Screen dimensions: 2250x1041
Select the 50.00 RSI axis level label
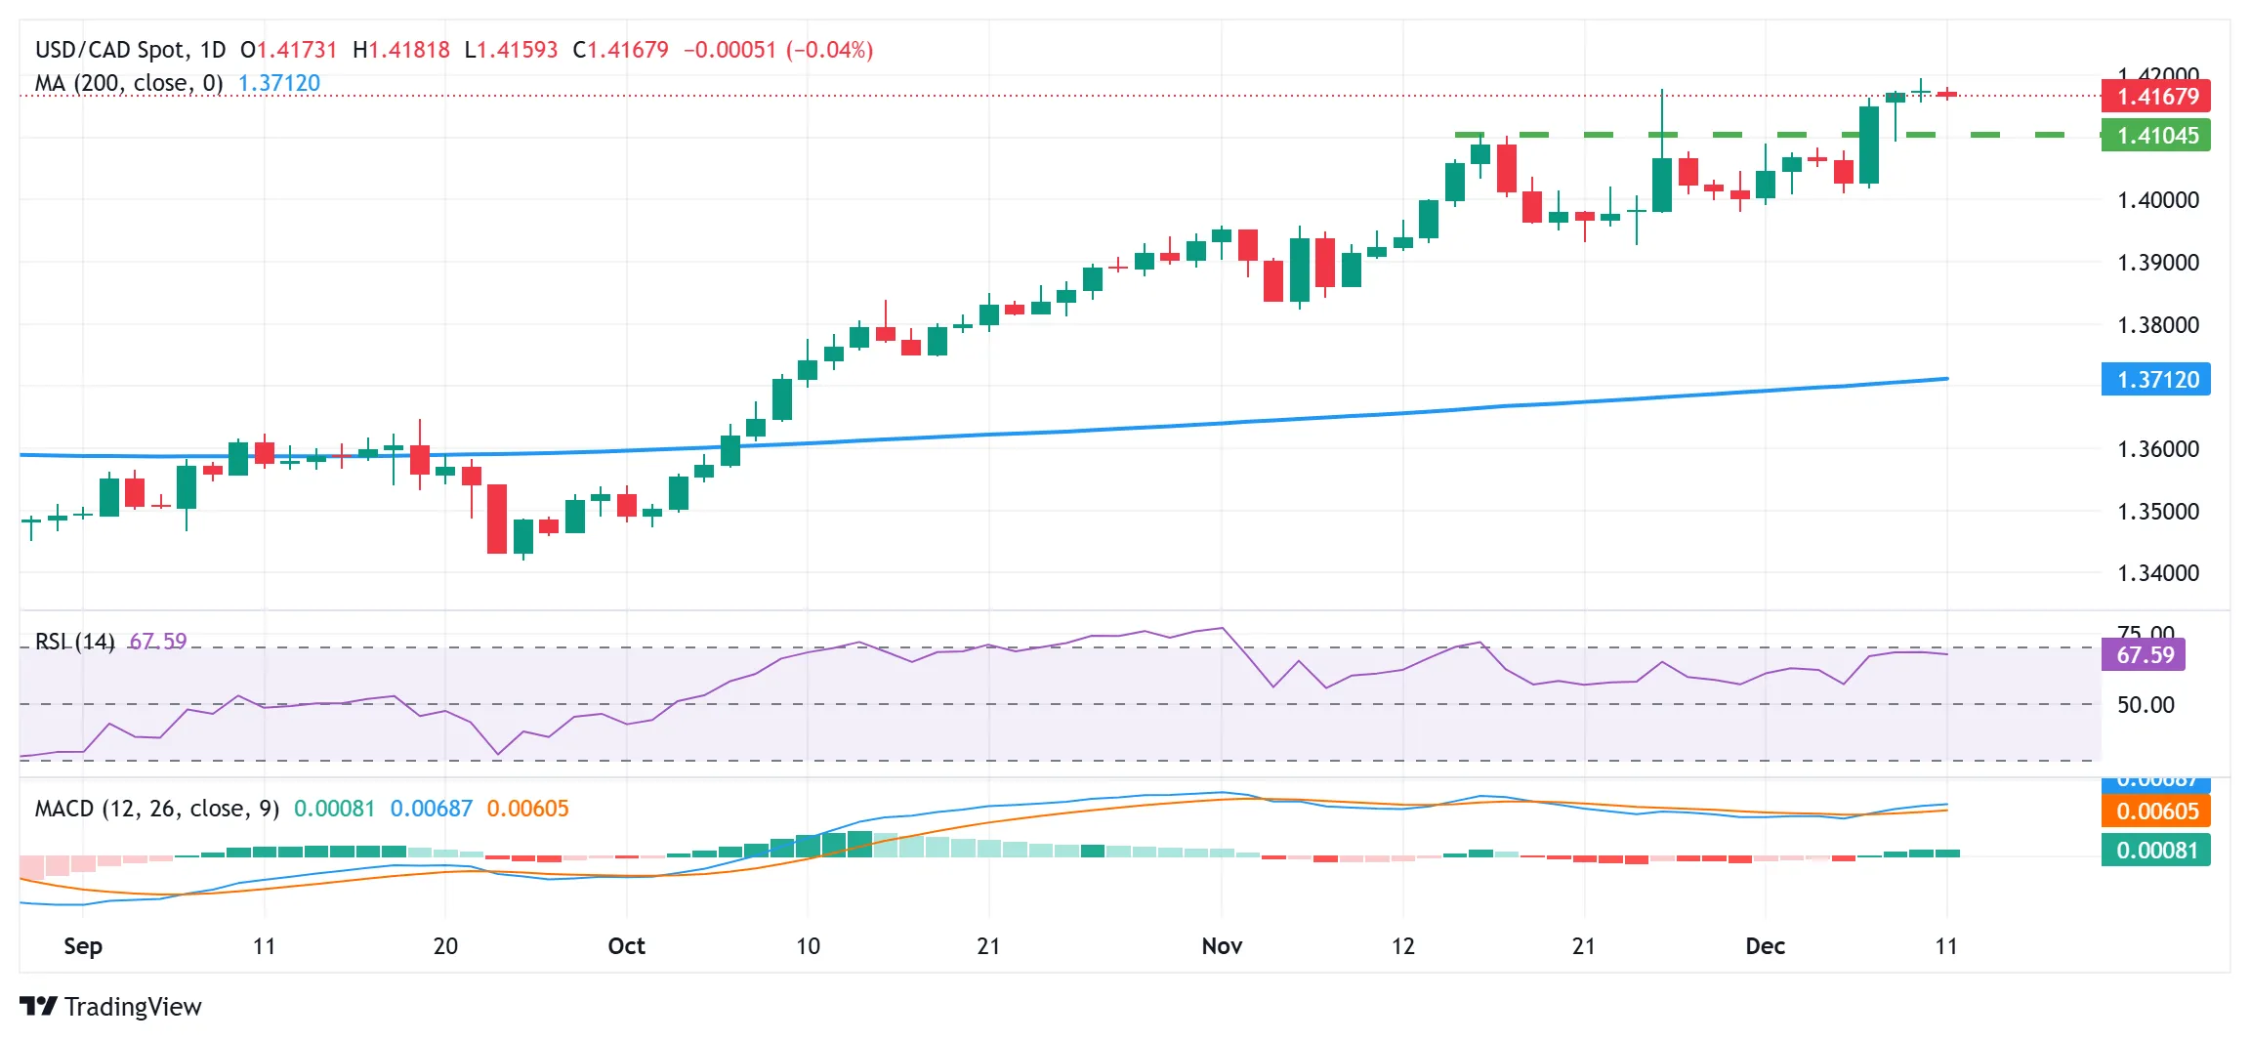[2146, 704]
